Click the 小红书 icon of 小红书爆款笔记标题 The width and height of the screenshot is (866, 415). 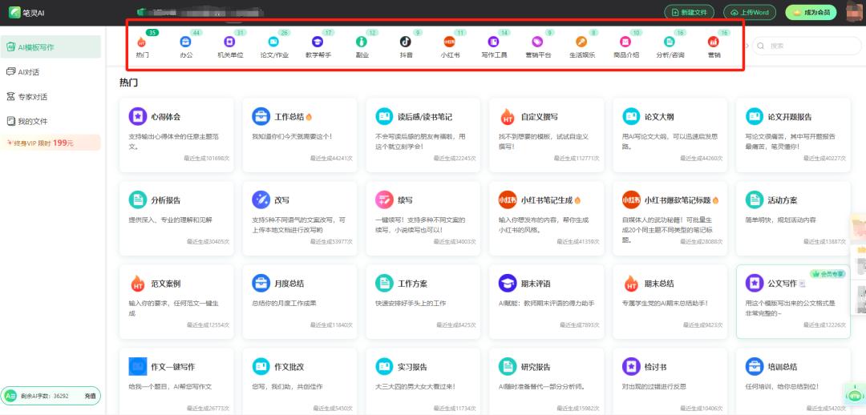coord(631,199)
